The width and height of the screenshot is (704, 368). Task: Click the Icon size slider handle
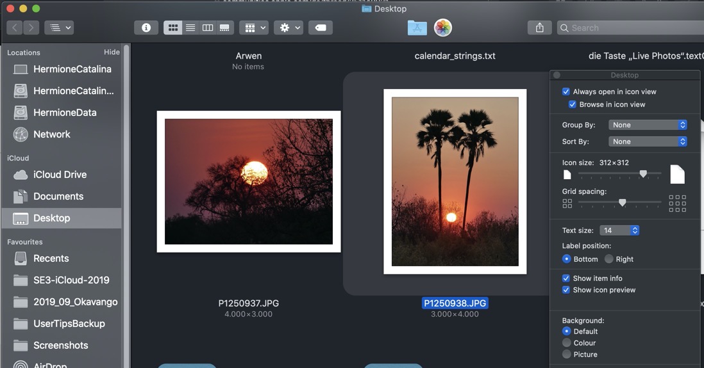[x=643, y=174]
